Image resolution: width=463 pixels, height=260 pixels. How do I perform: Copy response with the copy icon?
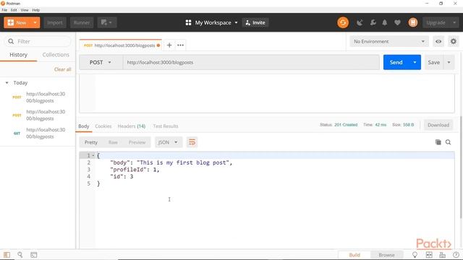pos(438,142)
